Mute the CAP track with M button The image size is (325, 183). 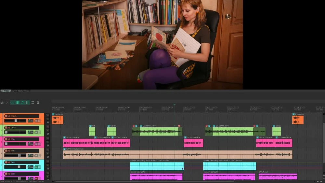(x=48, y=162)
